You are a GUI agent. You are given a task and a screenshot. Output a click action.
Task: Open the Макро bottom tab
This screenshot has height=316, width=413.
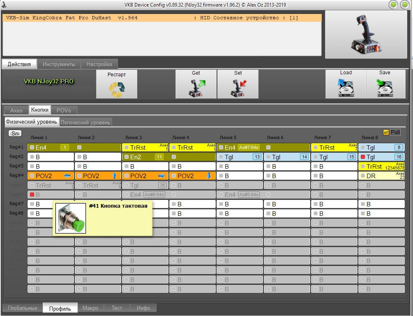point(90,308)
